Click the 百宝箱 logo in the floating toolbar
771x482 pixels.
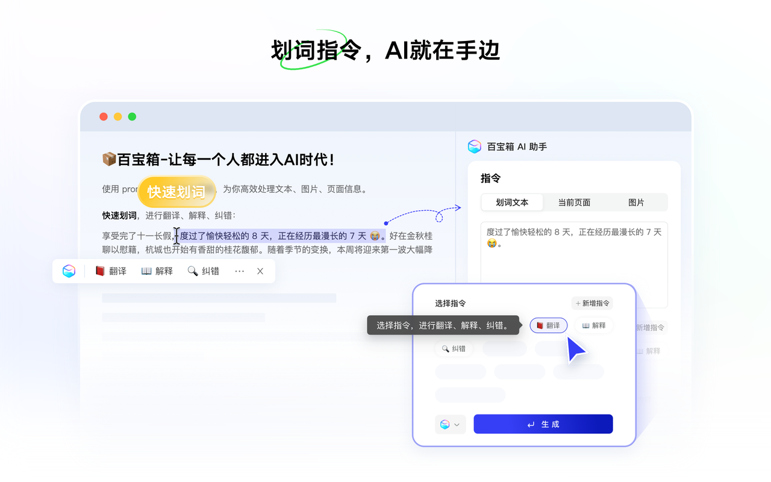click(69, 271)
